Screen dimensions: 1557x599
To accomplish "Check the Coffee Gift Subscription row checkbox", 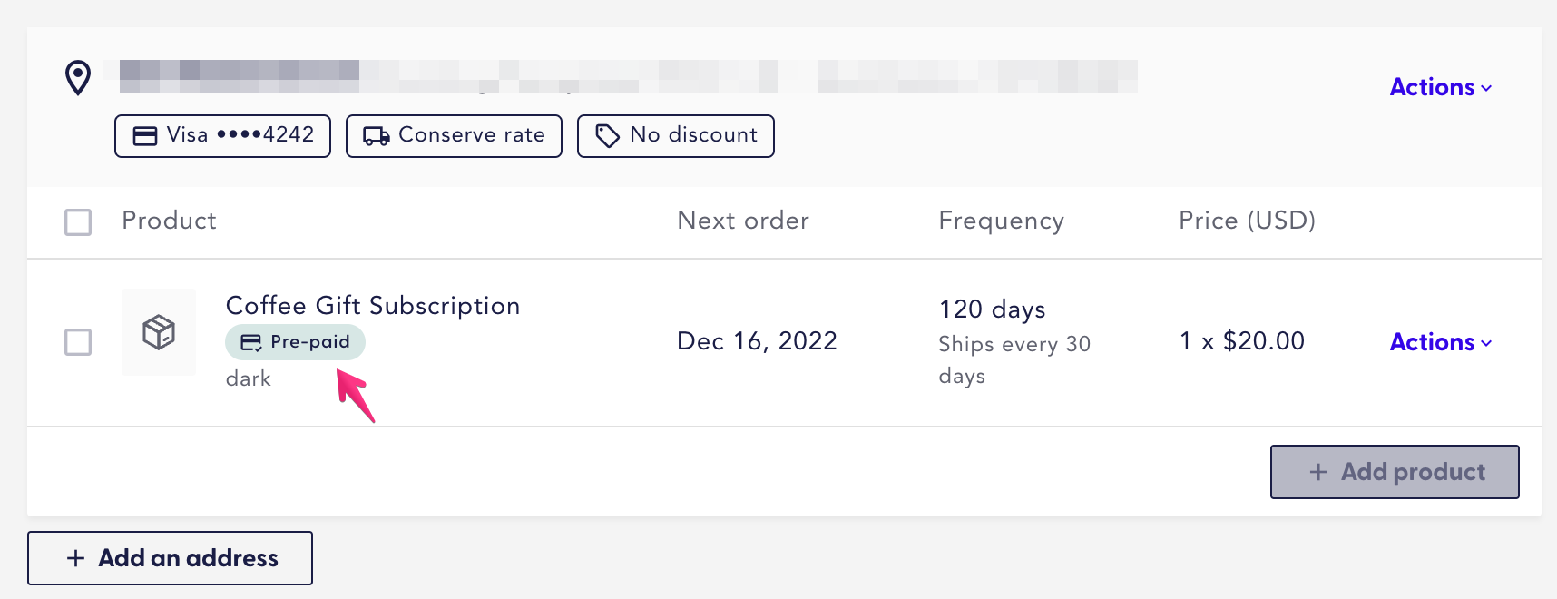I will click(78, 343).
